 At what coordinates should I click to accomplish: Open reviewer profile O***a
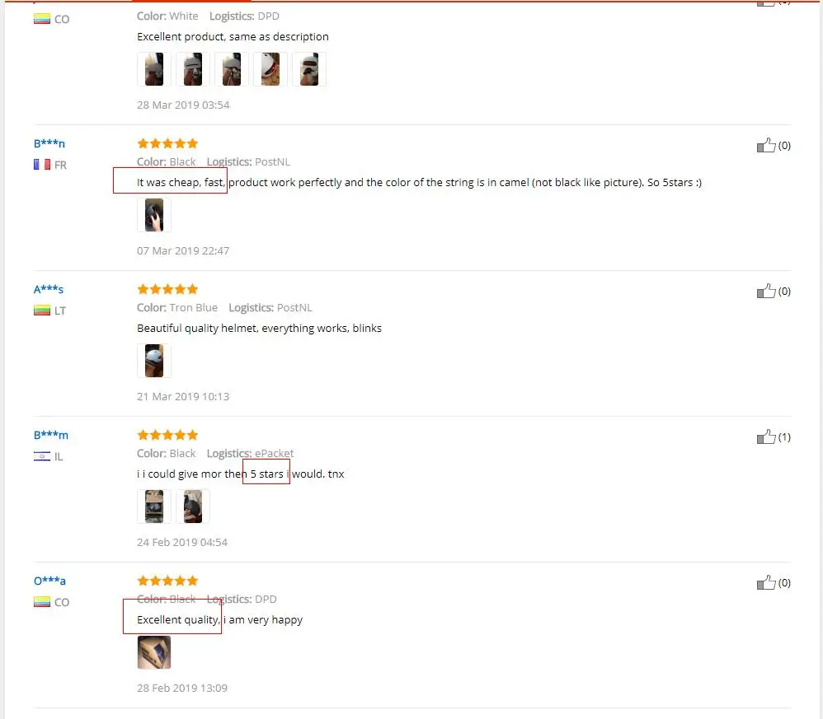[x=49, y=580]
